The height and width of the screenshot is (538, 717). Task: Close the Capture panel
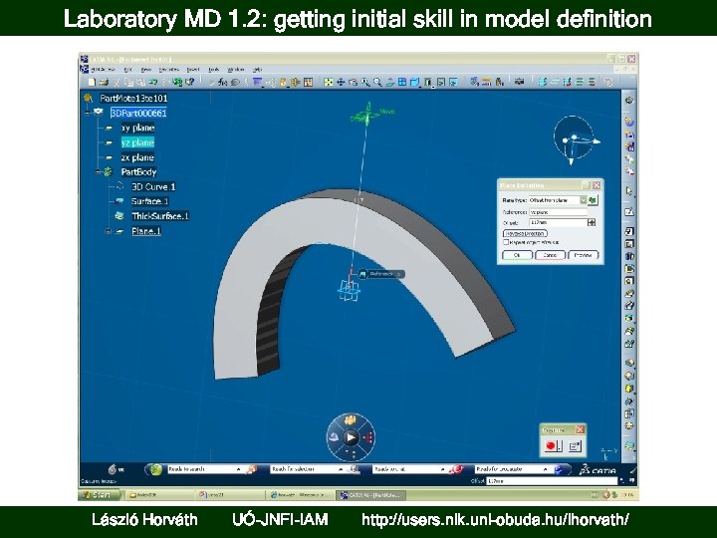[580, 429]
